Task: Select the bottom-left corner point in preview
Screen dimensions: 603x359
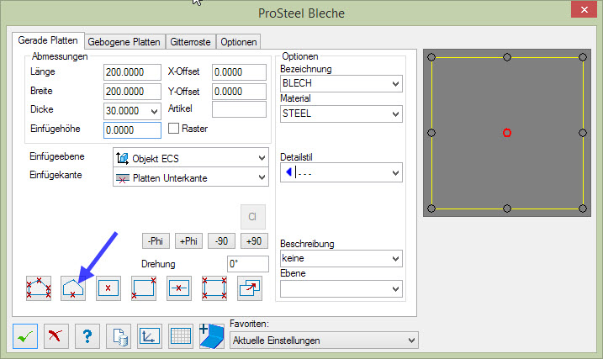Action: tap(431, 209)
